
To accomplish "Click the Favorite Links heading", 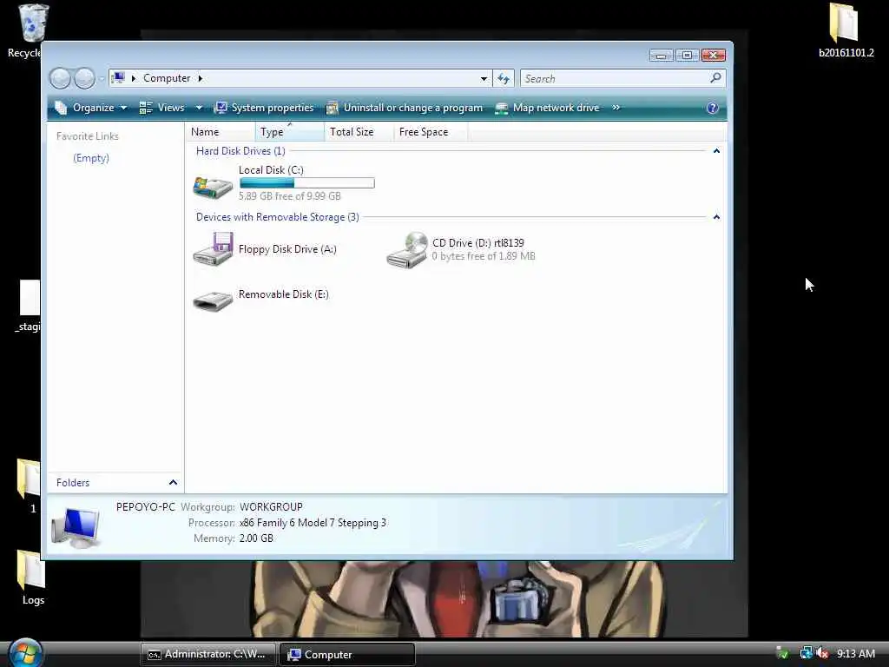I will click(x=88, y=136).
